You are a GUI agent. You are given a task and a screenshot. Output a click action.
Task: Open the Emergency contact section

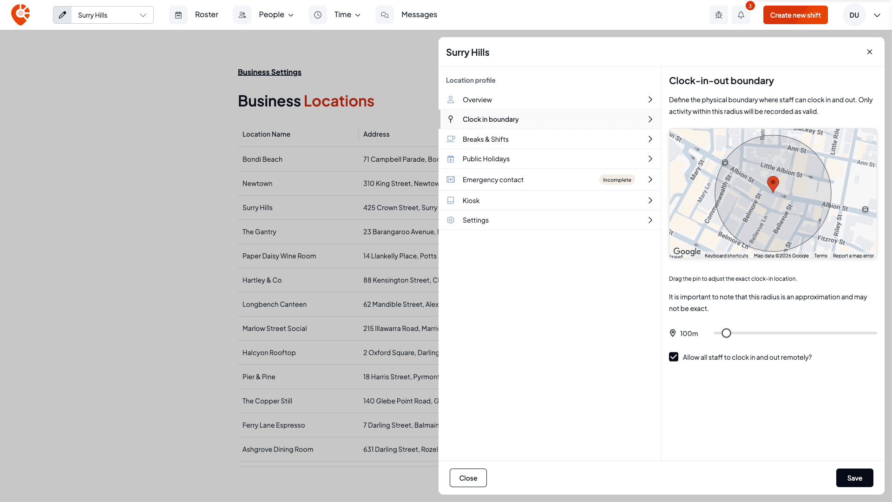[x=550, y=179]
